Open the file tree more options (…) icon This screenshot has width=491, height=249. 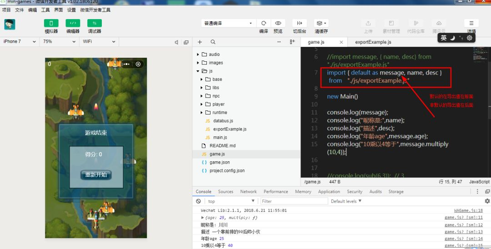click(279, 42)
